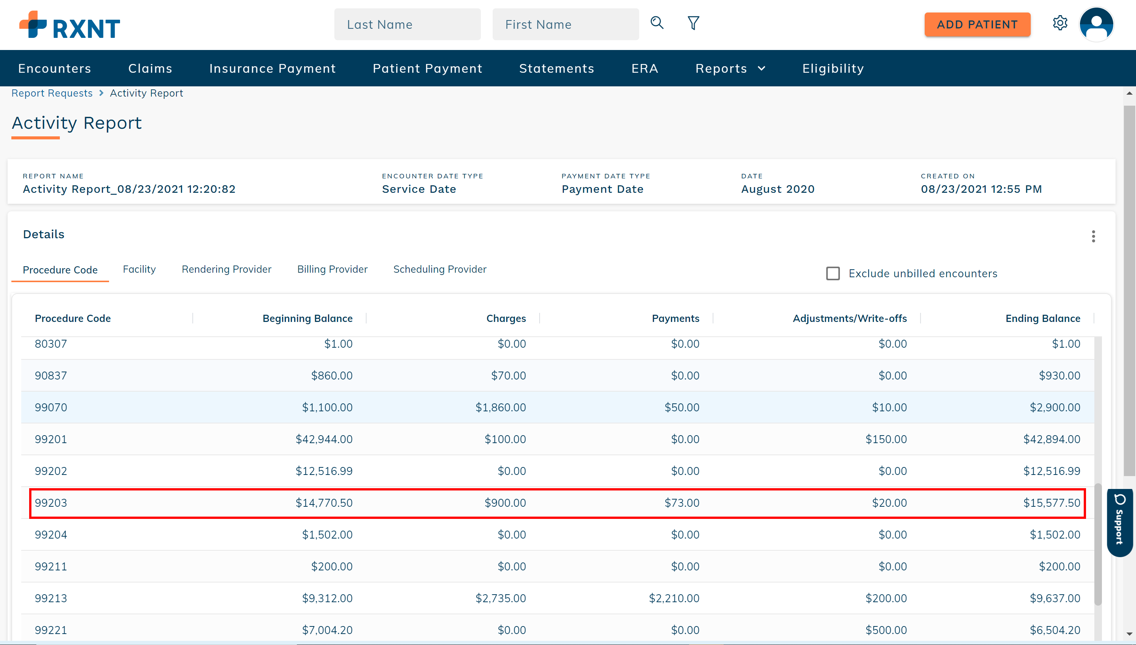This screenshot has height=645, width=1136.
Task: Open the Support side tab
Action: [x=1120, y=523]
